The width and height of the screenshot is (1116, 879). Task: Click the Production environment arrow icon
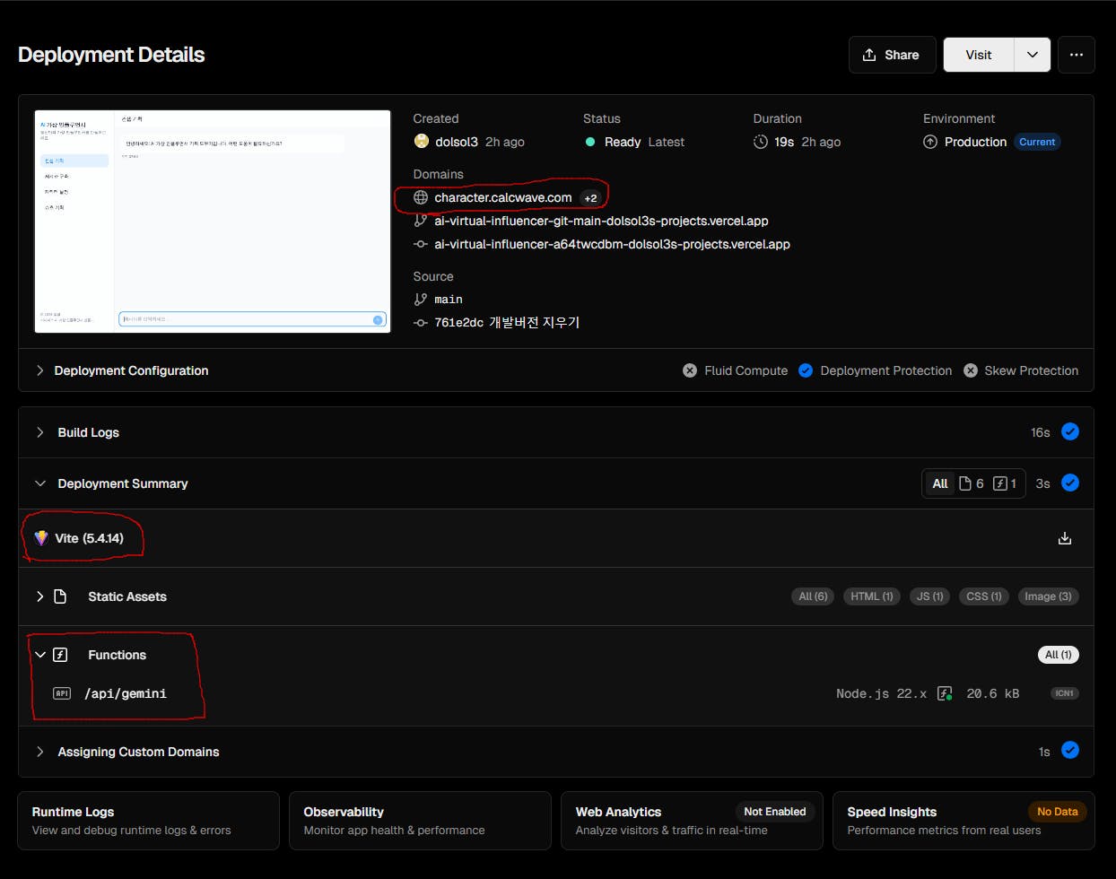(930, 142)
